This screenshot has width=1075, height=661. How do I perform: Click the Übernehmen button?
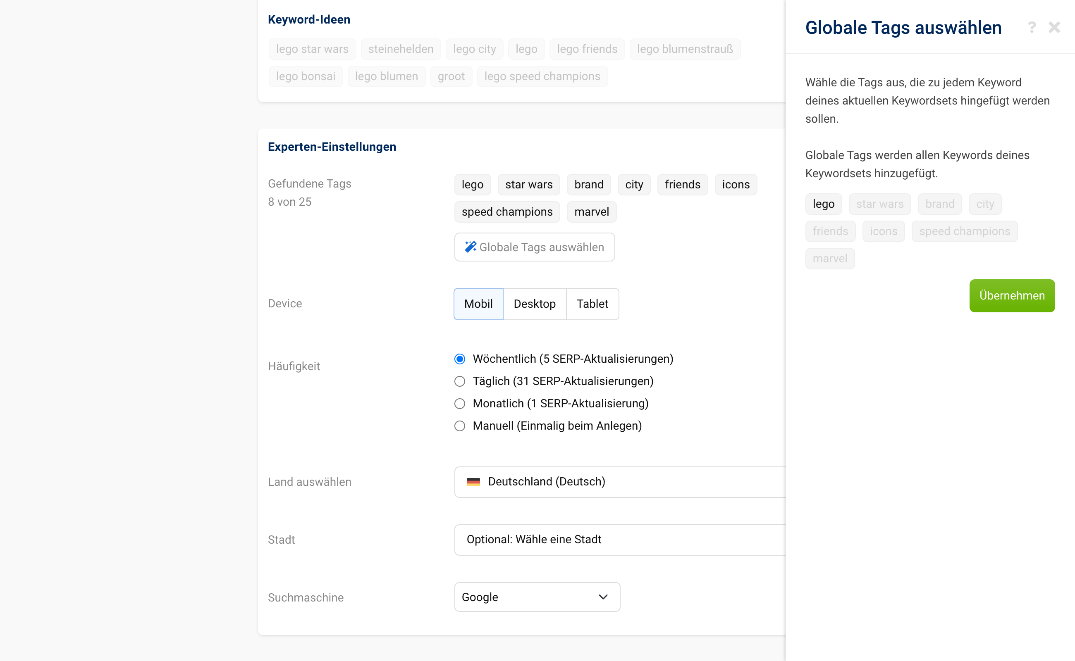pos(1012,295)
